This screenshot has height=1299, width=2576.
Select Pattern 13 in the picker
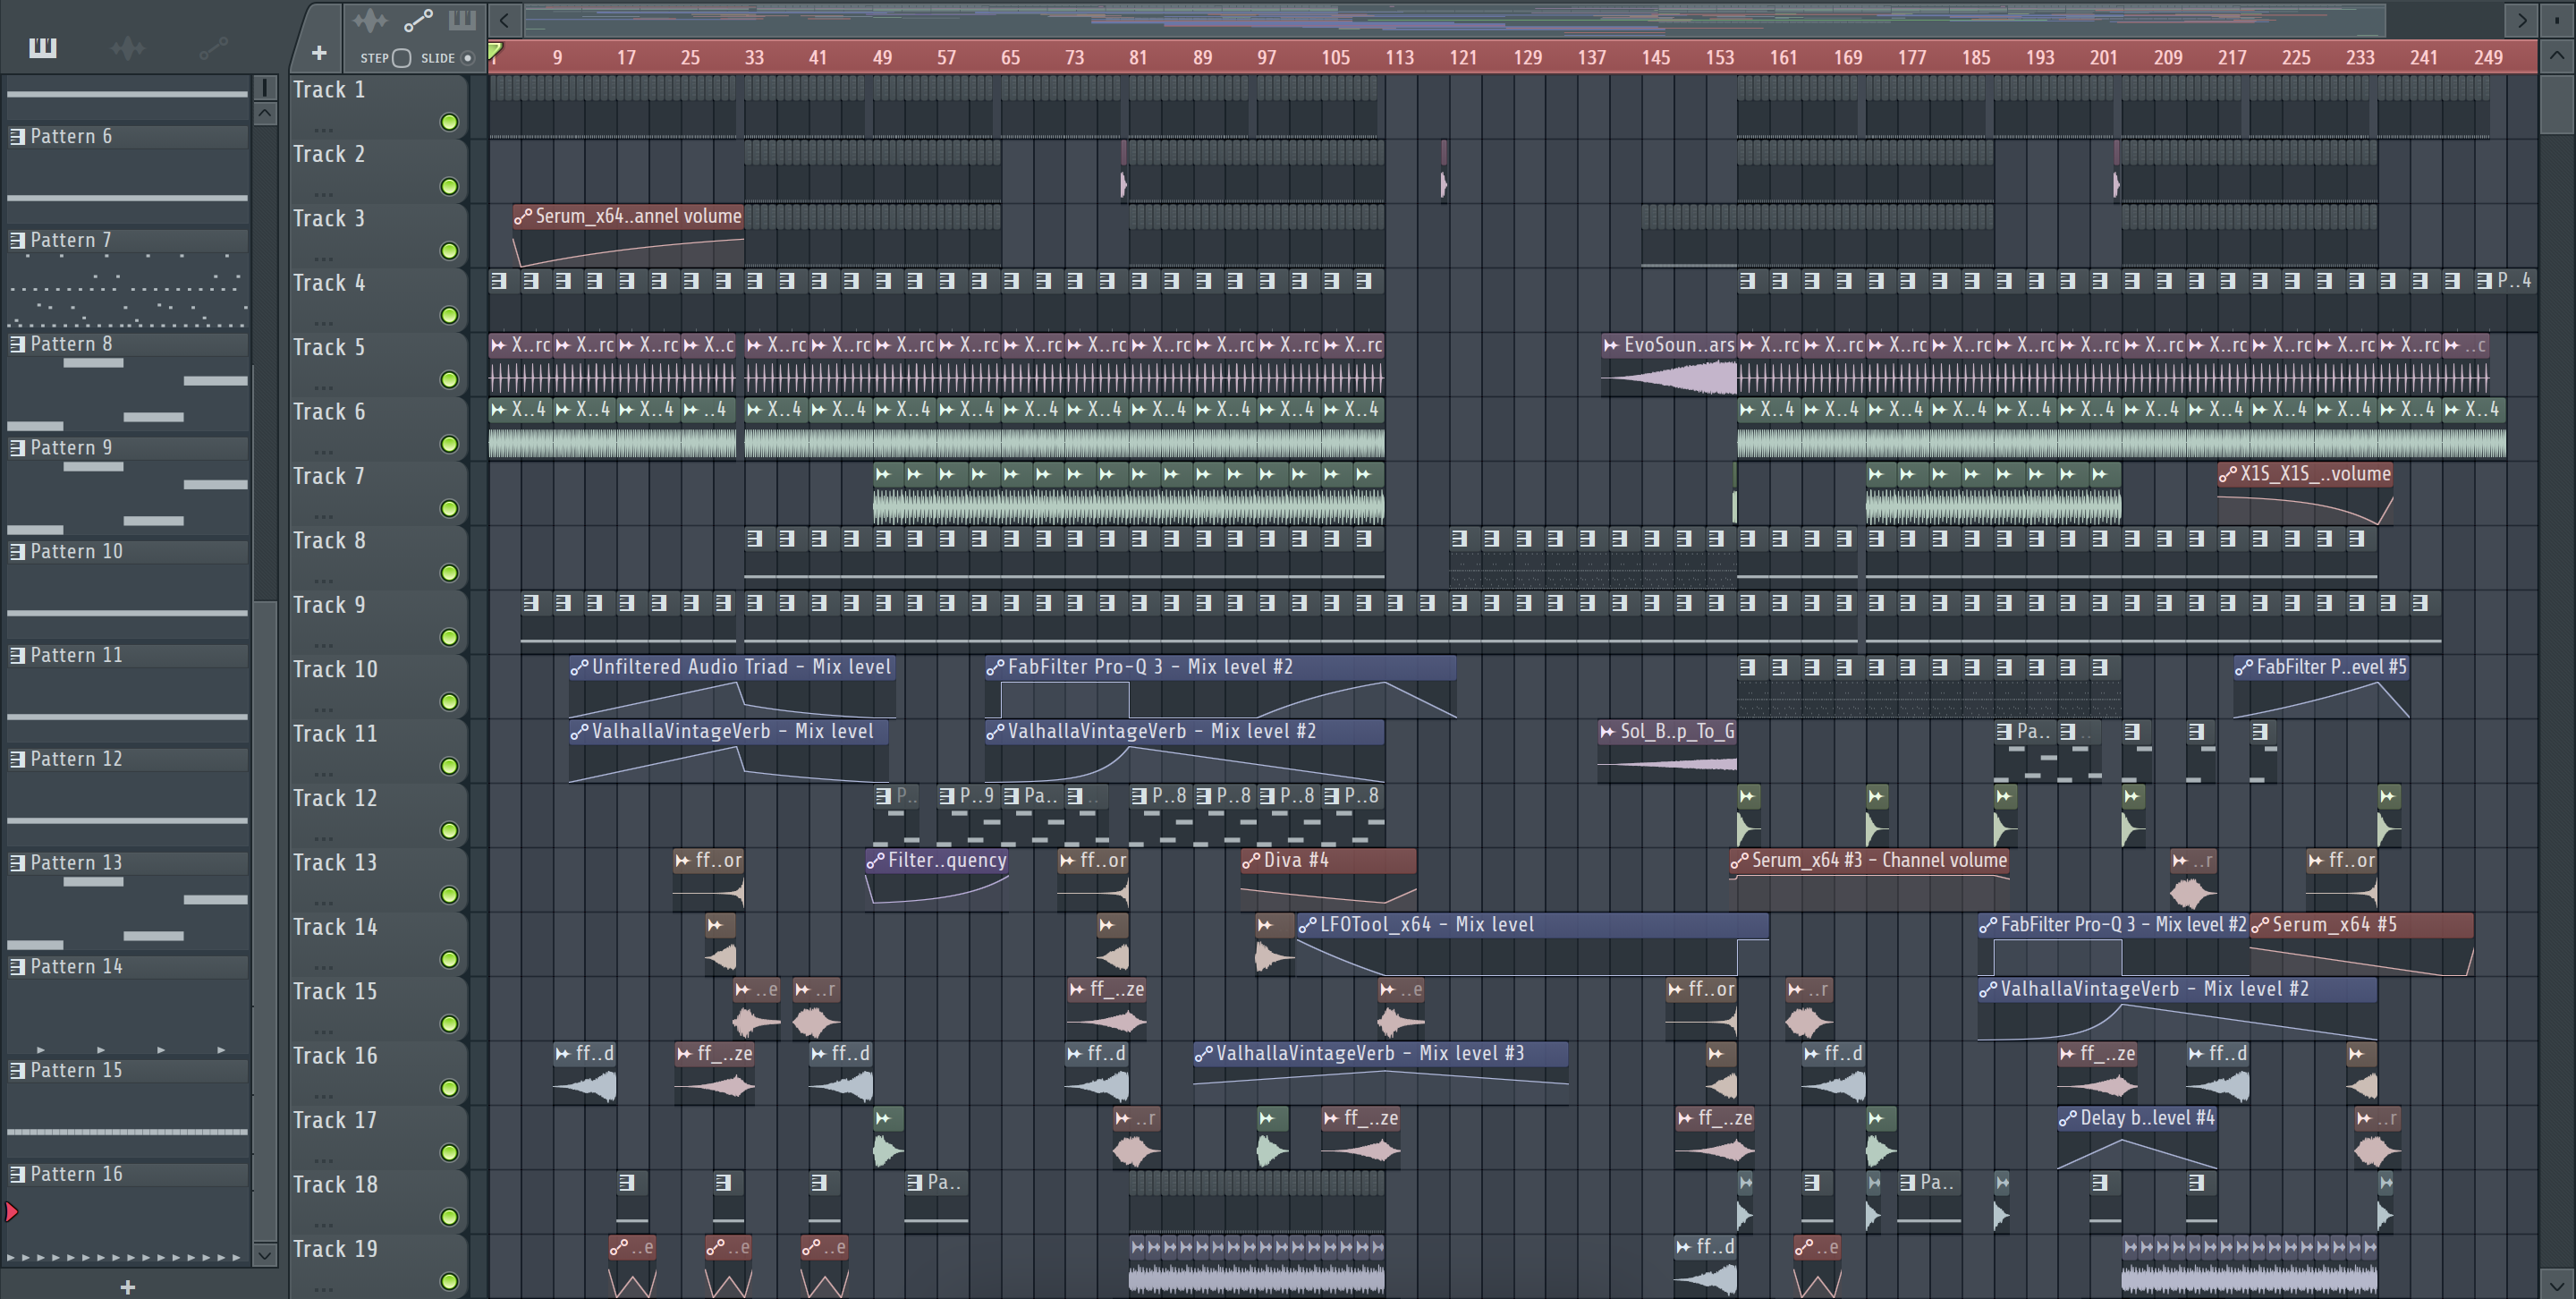[128, 862]
